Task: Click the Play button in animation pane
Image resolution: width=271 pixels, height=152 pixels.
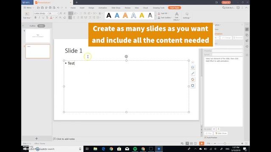Action: pos(208,133)
